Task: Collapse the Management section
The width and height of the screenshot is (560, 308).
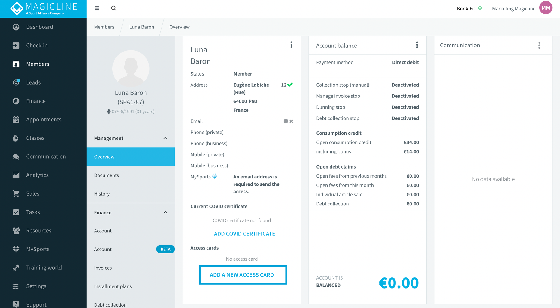Action: click(x=165, y=138)
